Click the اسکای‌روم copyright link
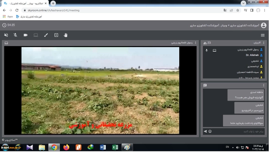270x152 pixels. point(10,140)
